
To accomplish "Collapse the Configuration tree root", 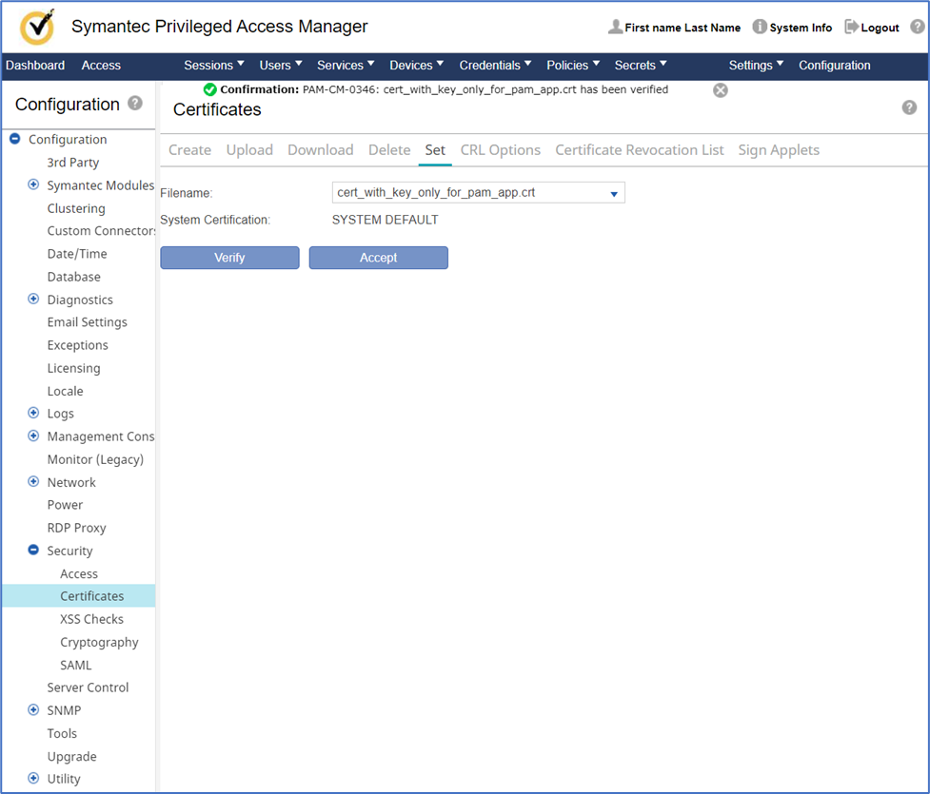I will pyautogui.click(x=15, y=139).
